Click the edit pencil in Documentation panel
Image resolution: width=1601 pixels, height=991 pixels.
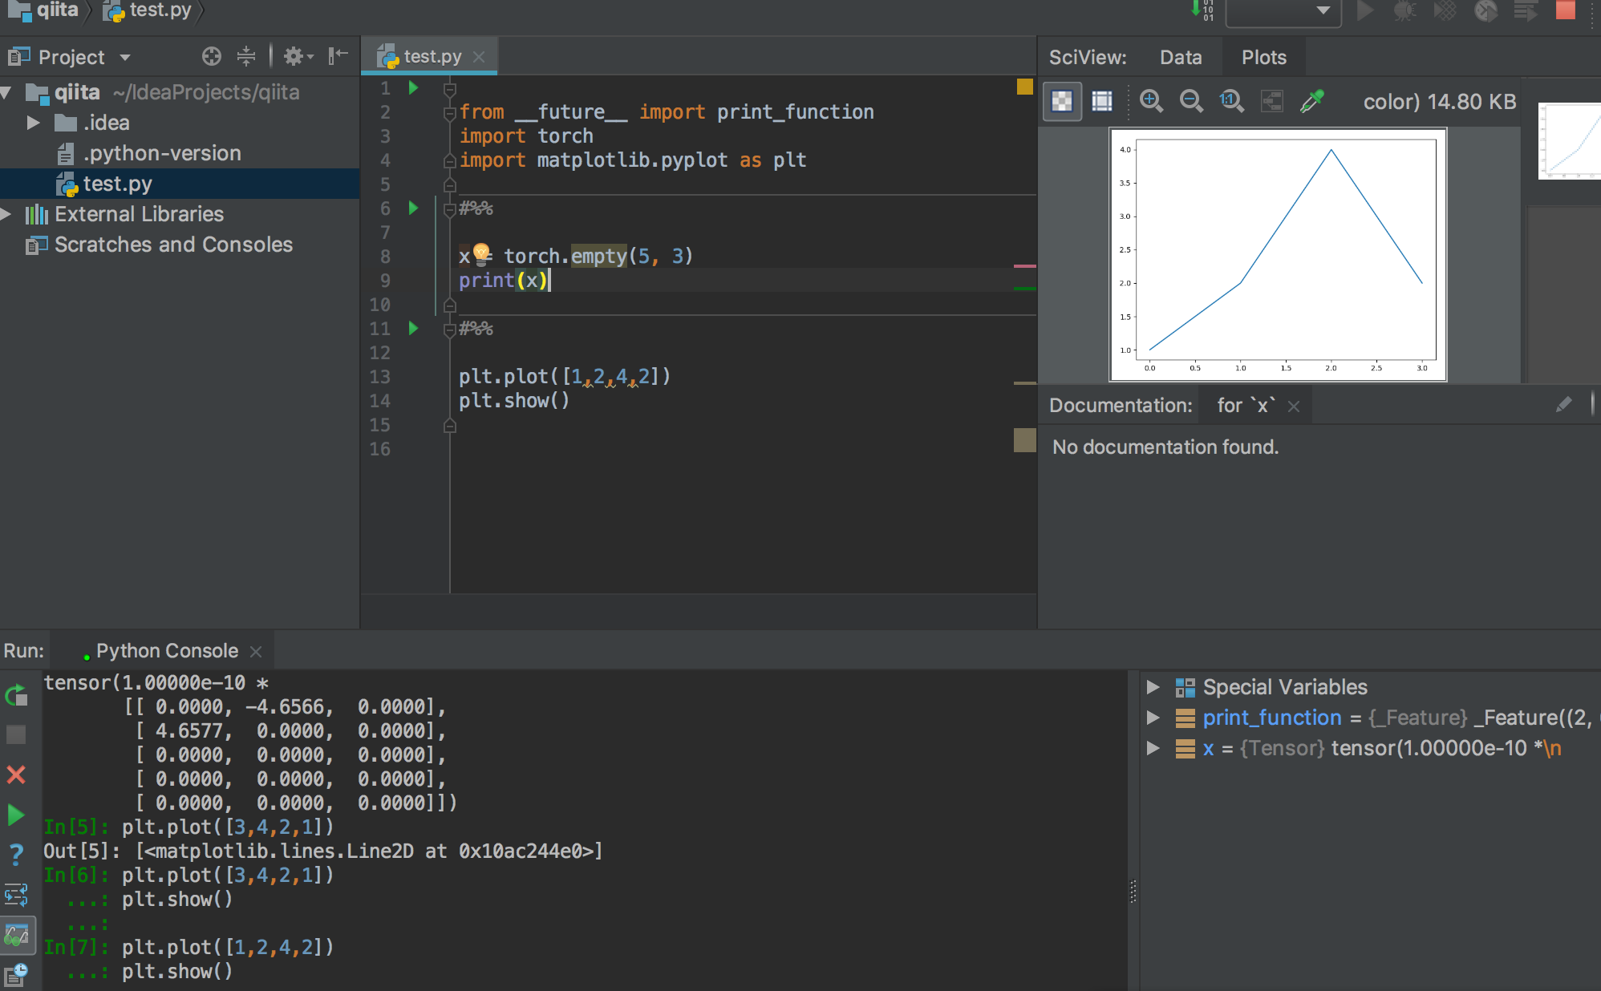[1563, 405]
